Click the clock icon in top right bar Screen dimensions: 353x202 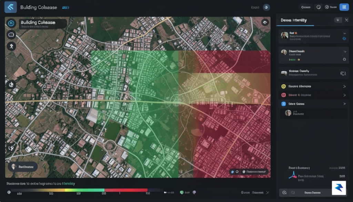[318, 7]
